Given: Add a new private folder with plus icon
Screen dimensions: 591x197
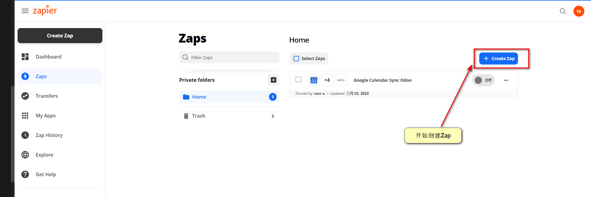Looking at the screenshot, I should coord(273,80).
